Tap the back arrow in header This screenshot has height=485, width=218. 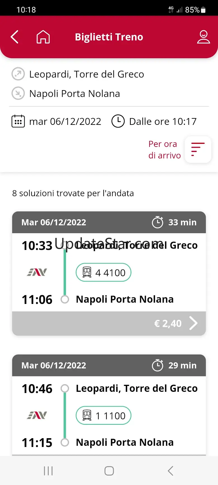[15, 37]
